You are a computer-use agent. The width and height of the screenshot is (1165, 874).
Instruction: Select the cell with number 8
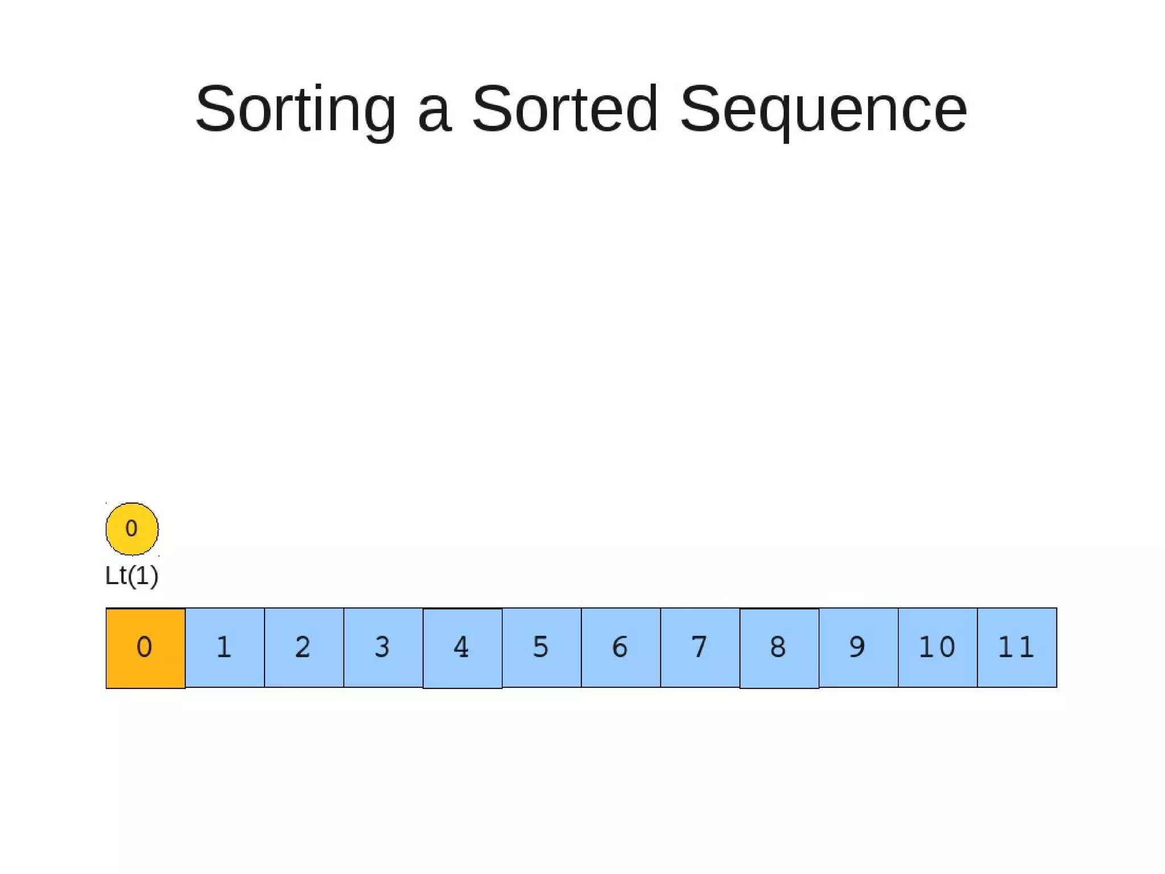click(x=779, y=648)
